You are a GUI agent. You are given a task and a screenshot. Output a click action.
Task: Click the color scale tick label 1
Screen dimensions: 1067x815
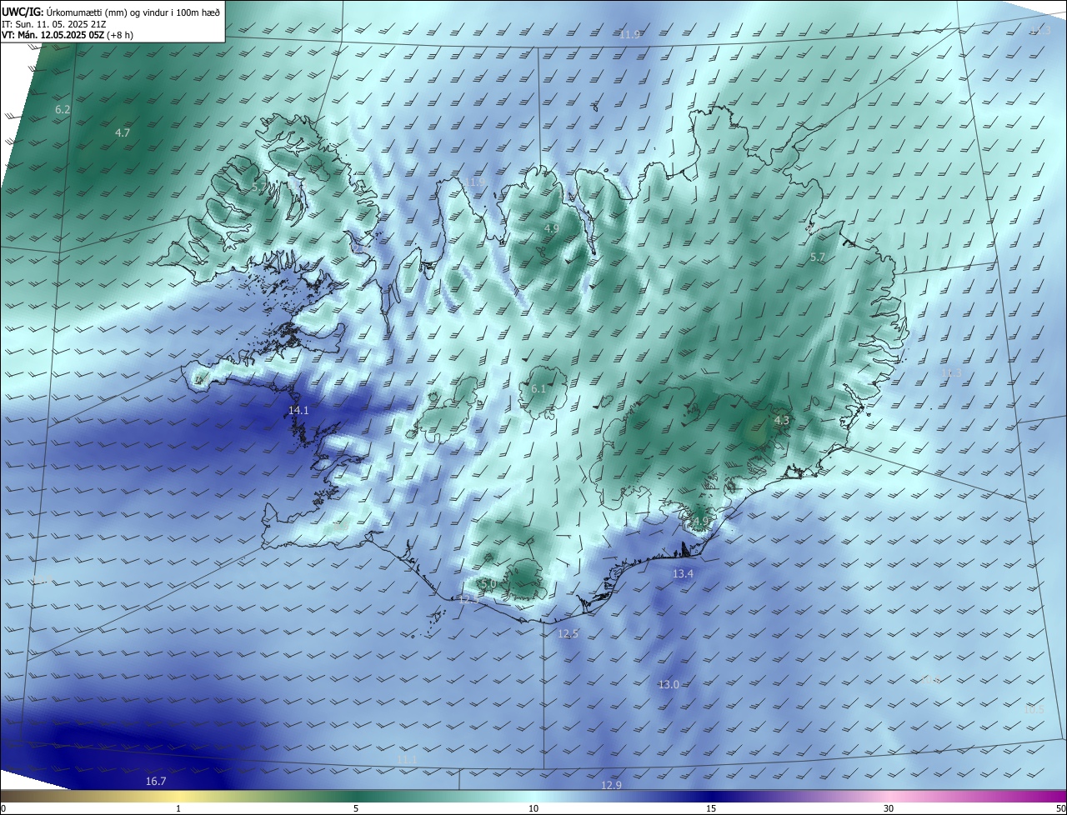coord(178,808)
